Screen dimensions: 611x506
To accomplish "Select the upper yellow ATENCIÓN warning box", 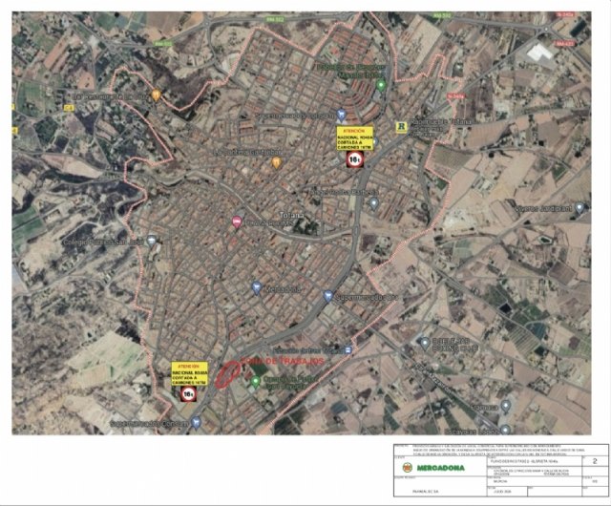I will pos(354,139).
